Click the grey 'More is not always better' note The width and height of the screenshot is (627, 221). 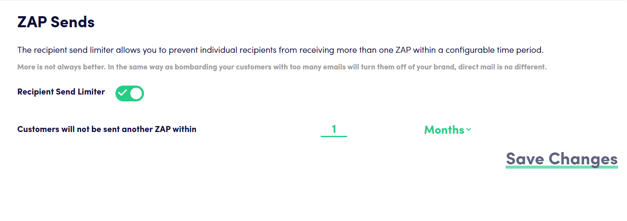(281, 67)
